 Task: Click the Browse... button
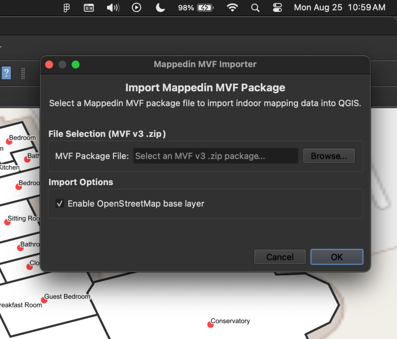coord(329,156)
